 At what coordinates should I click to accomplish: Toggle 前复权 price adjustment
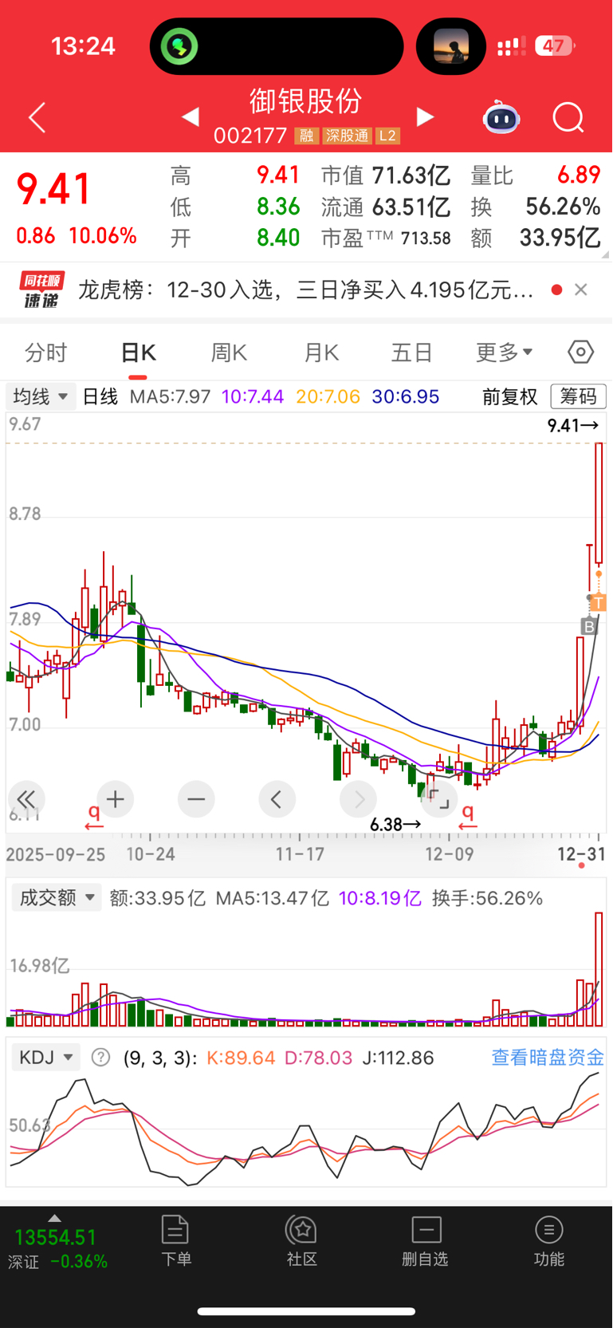tap(510, 396)
